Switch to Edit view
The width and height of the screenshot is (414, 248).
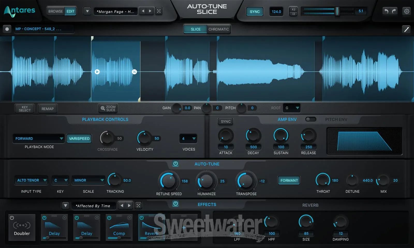tap(70, 11)
